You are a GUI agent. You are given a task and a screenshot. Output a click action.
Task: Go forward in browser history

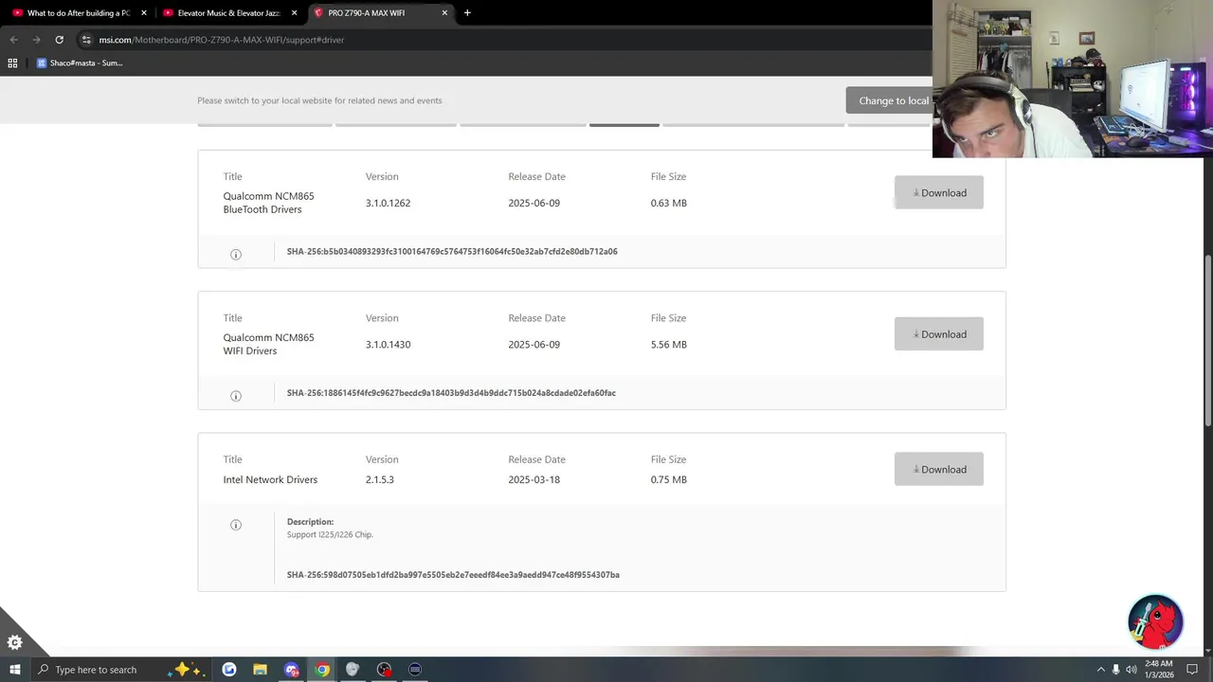coord(36,40)
